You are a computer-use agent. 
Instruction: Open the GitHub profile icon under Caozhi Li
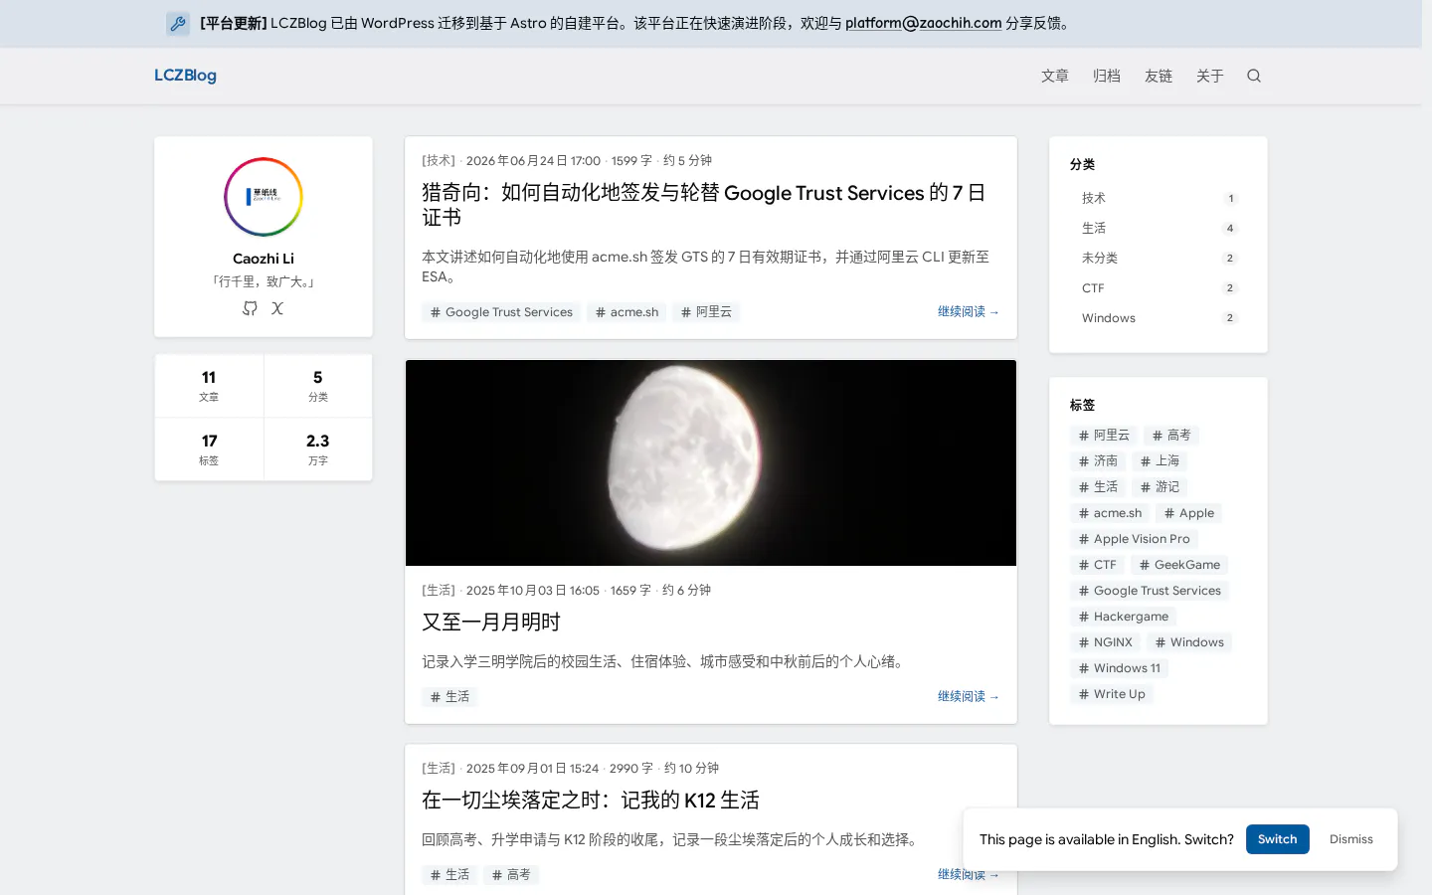click(250, 308)
